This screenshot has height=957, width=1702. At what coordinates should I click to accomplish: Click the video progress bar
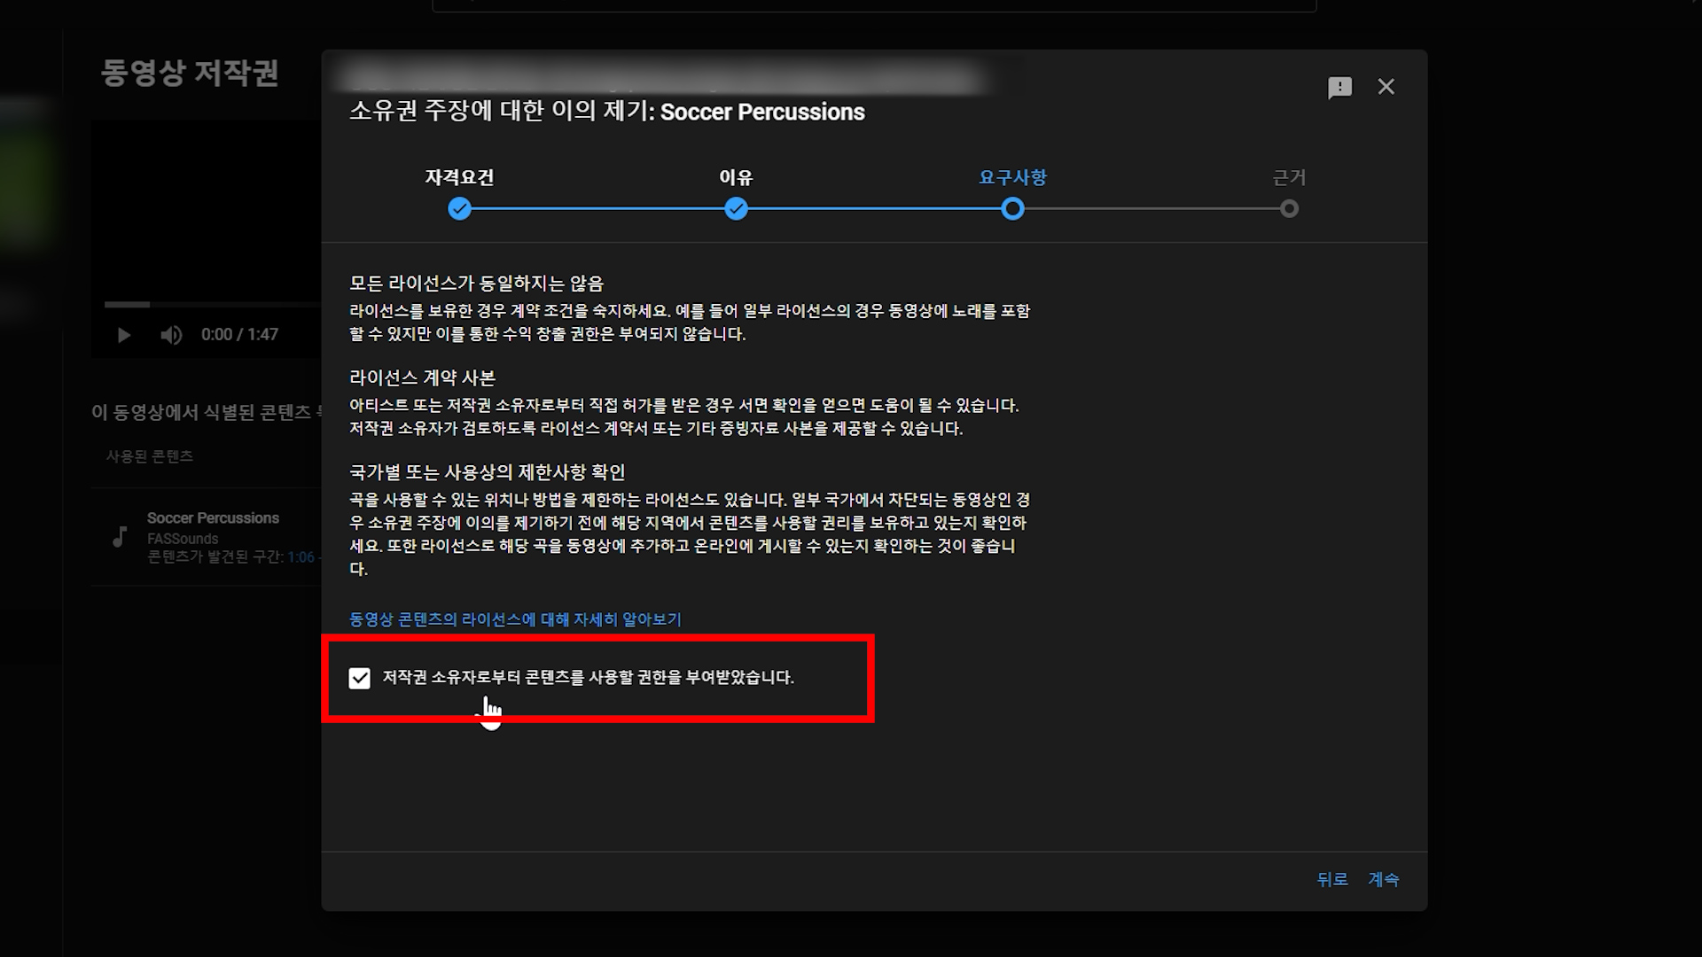click(213, 304)
